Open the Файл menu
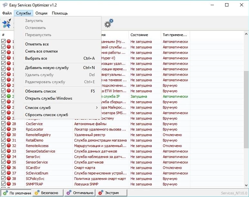Image resolution: width=249 pixels, height=197 pixels. pos(7,13)
